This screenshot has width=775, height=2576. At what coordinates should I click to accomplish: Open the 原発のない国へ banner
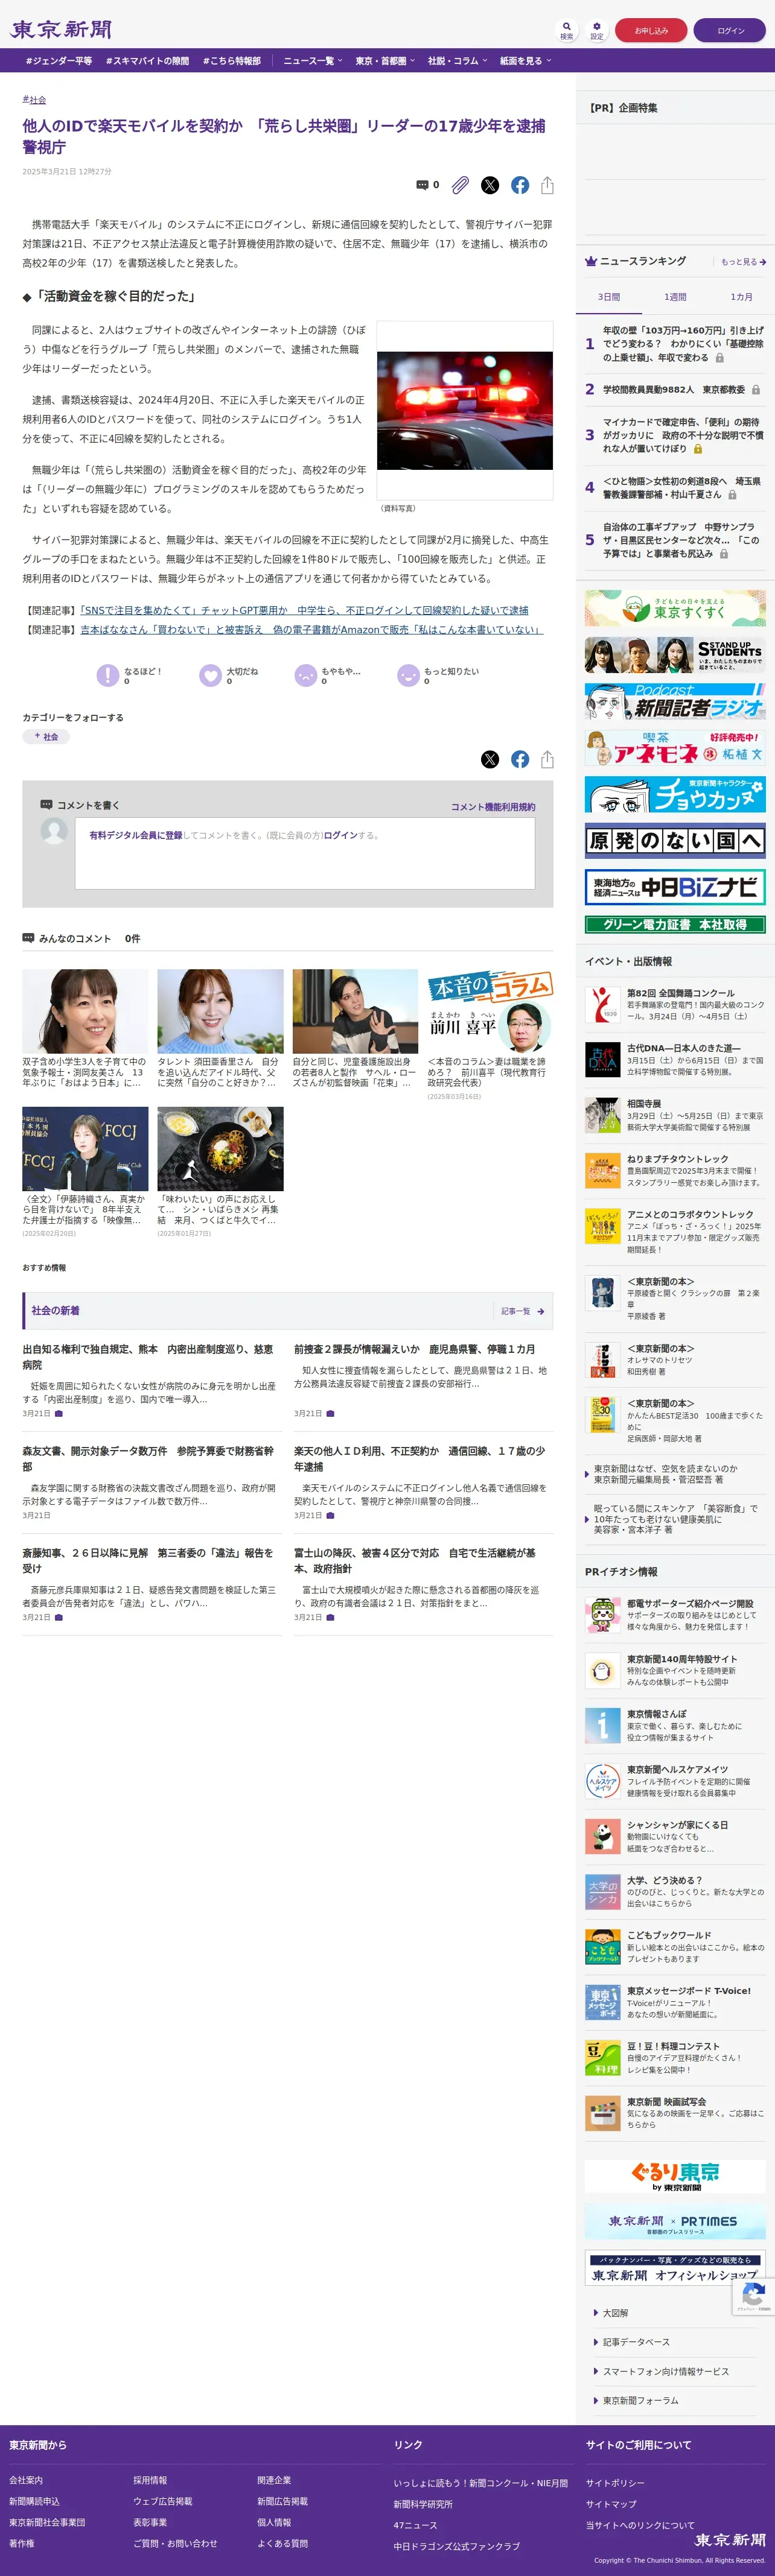[675, 840]
